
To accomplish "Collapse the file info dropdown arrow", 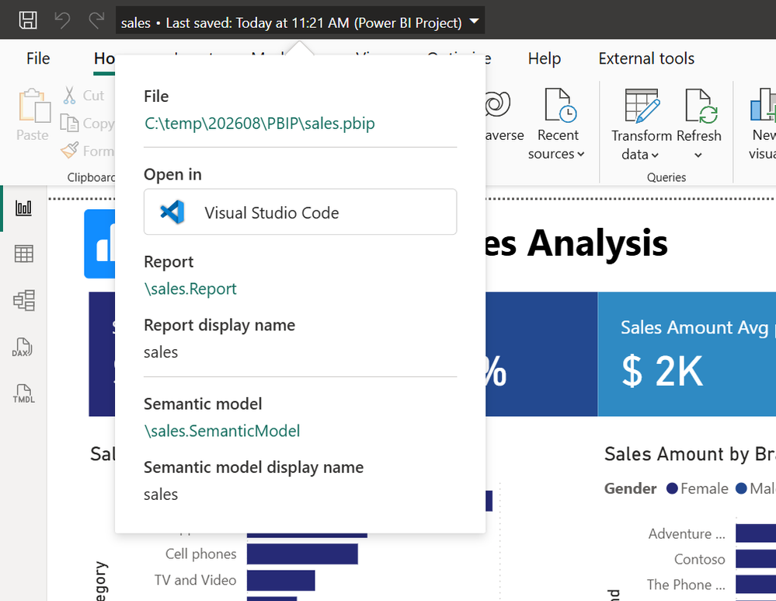I will coord(474,21).
